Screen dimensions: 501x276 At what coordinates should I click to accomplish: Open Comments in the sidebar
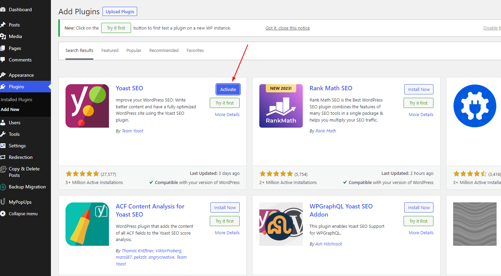click(20, 60)
